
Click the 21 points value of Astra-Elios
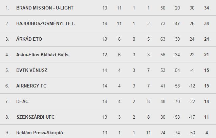tap(207, 55)
